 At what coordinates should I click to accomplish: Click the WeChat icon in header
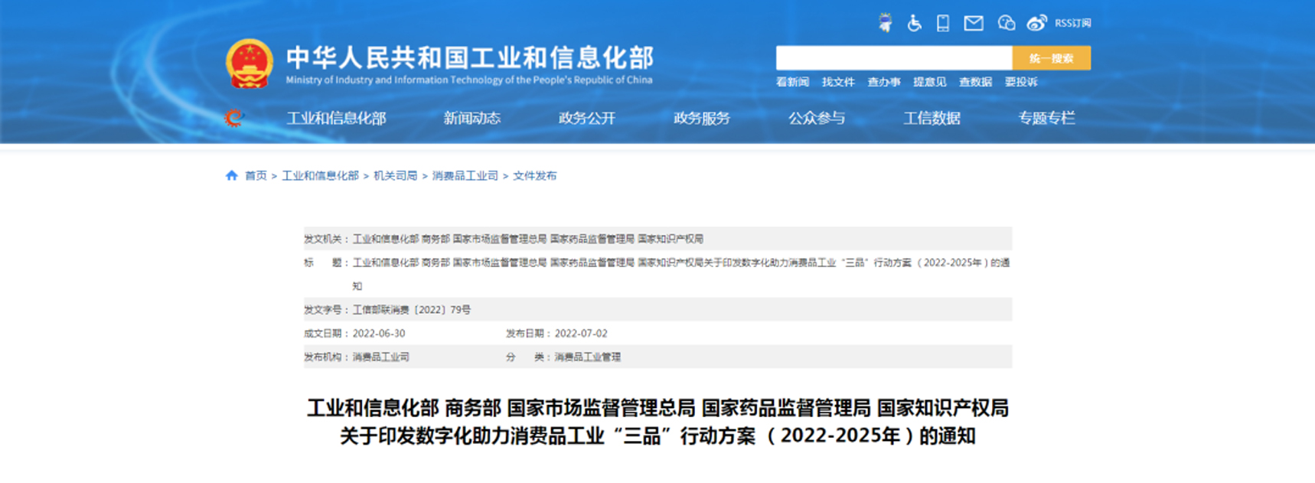tap(1006, 23)
